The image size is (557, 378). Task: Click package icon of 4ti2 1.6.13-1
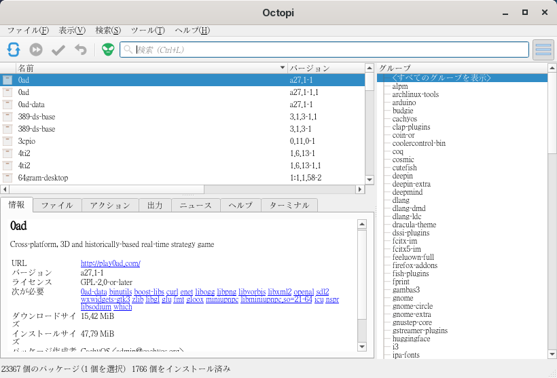click(x=7, y=153)
